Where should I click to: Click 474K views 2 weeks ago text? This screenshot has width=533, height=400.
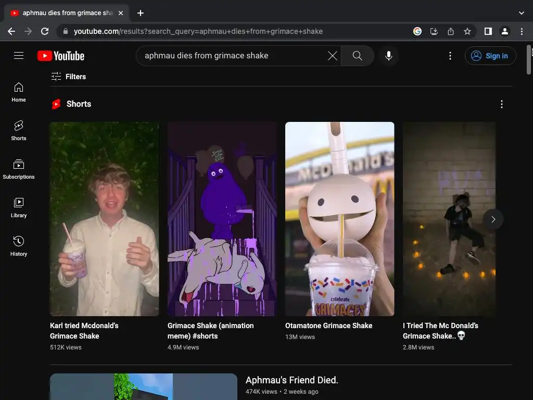(282, 392)
